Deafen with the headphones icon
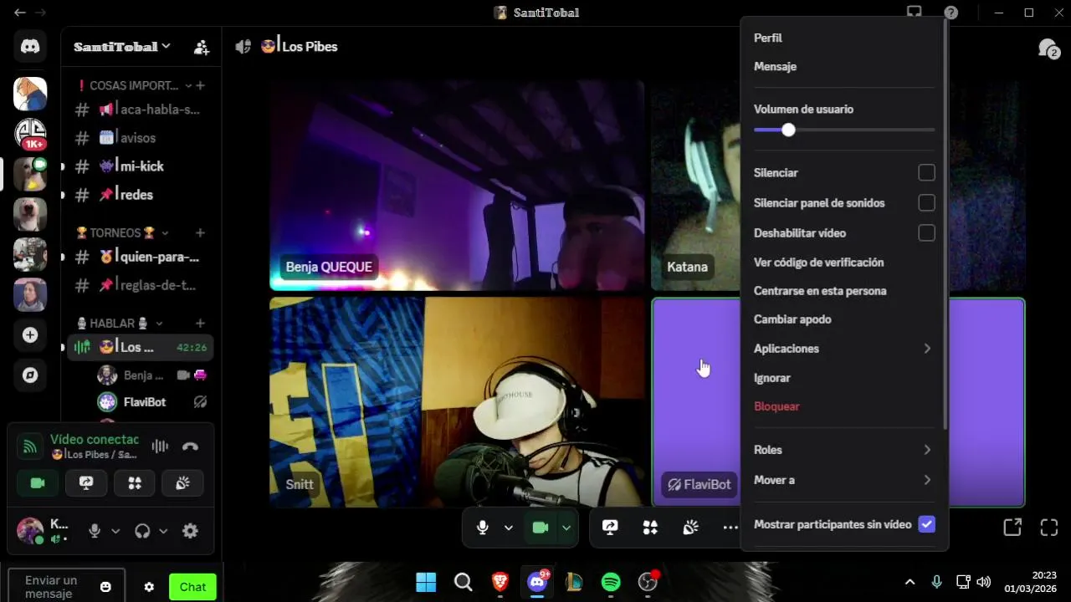The height and width of the screenshot is (602, 1071). (142, 531)
